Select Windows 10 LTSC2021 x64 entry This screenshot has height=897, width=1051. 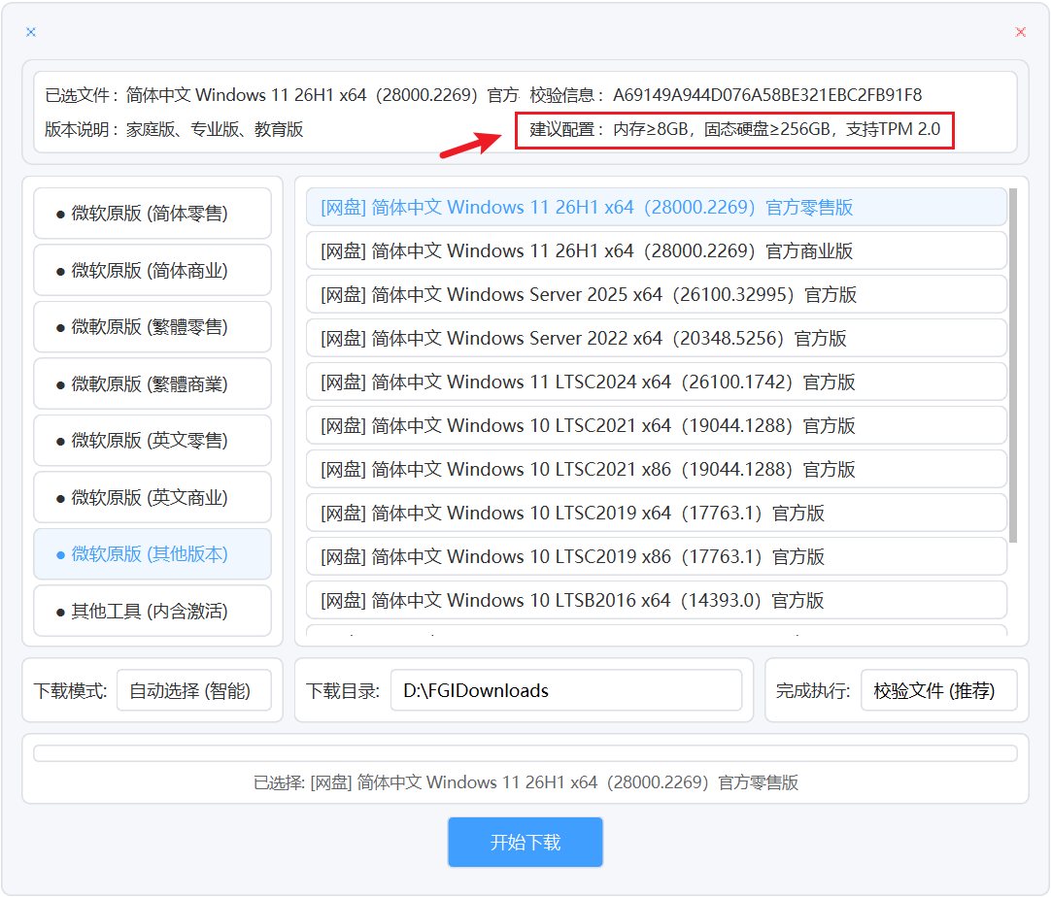click(657, 425)
